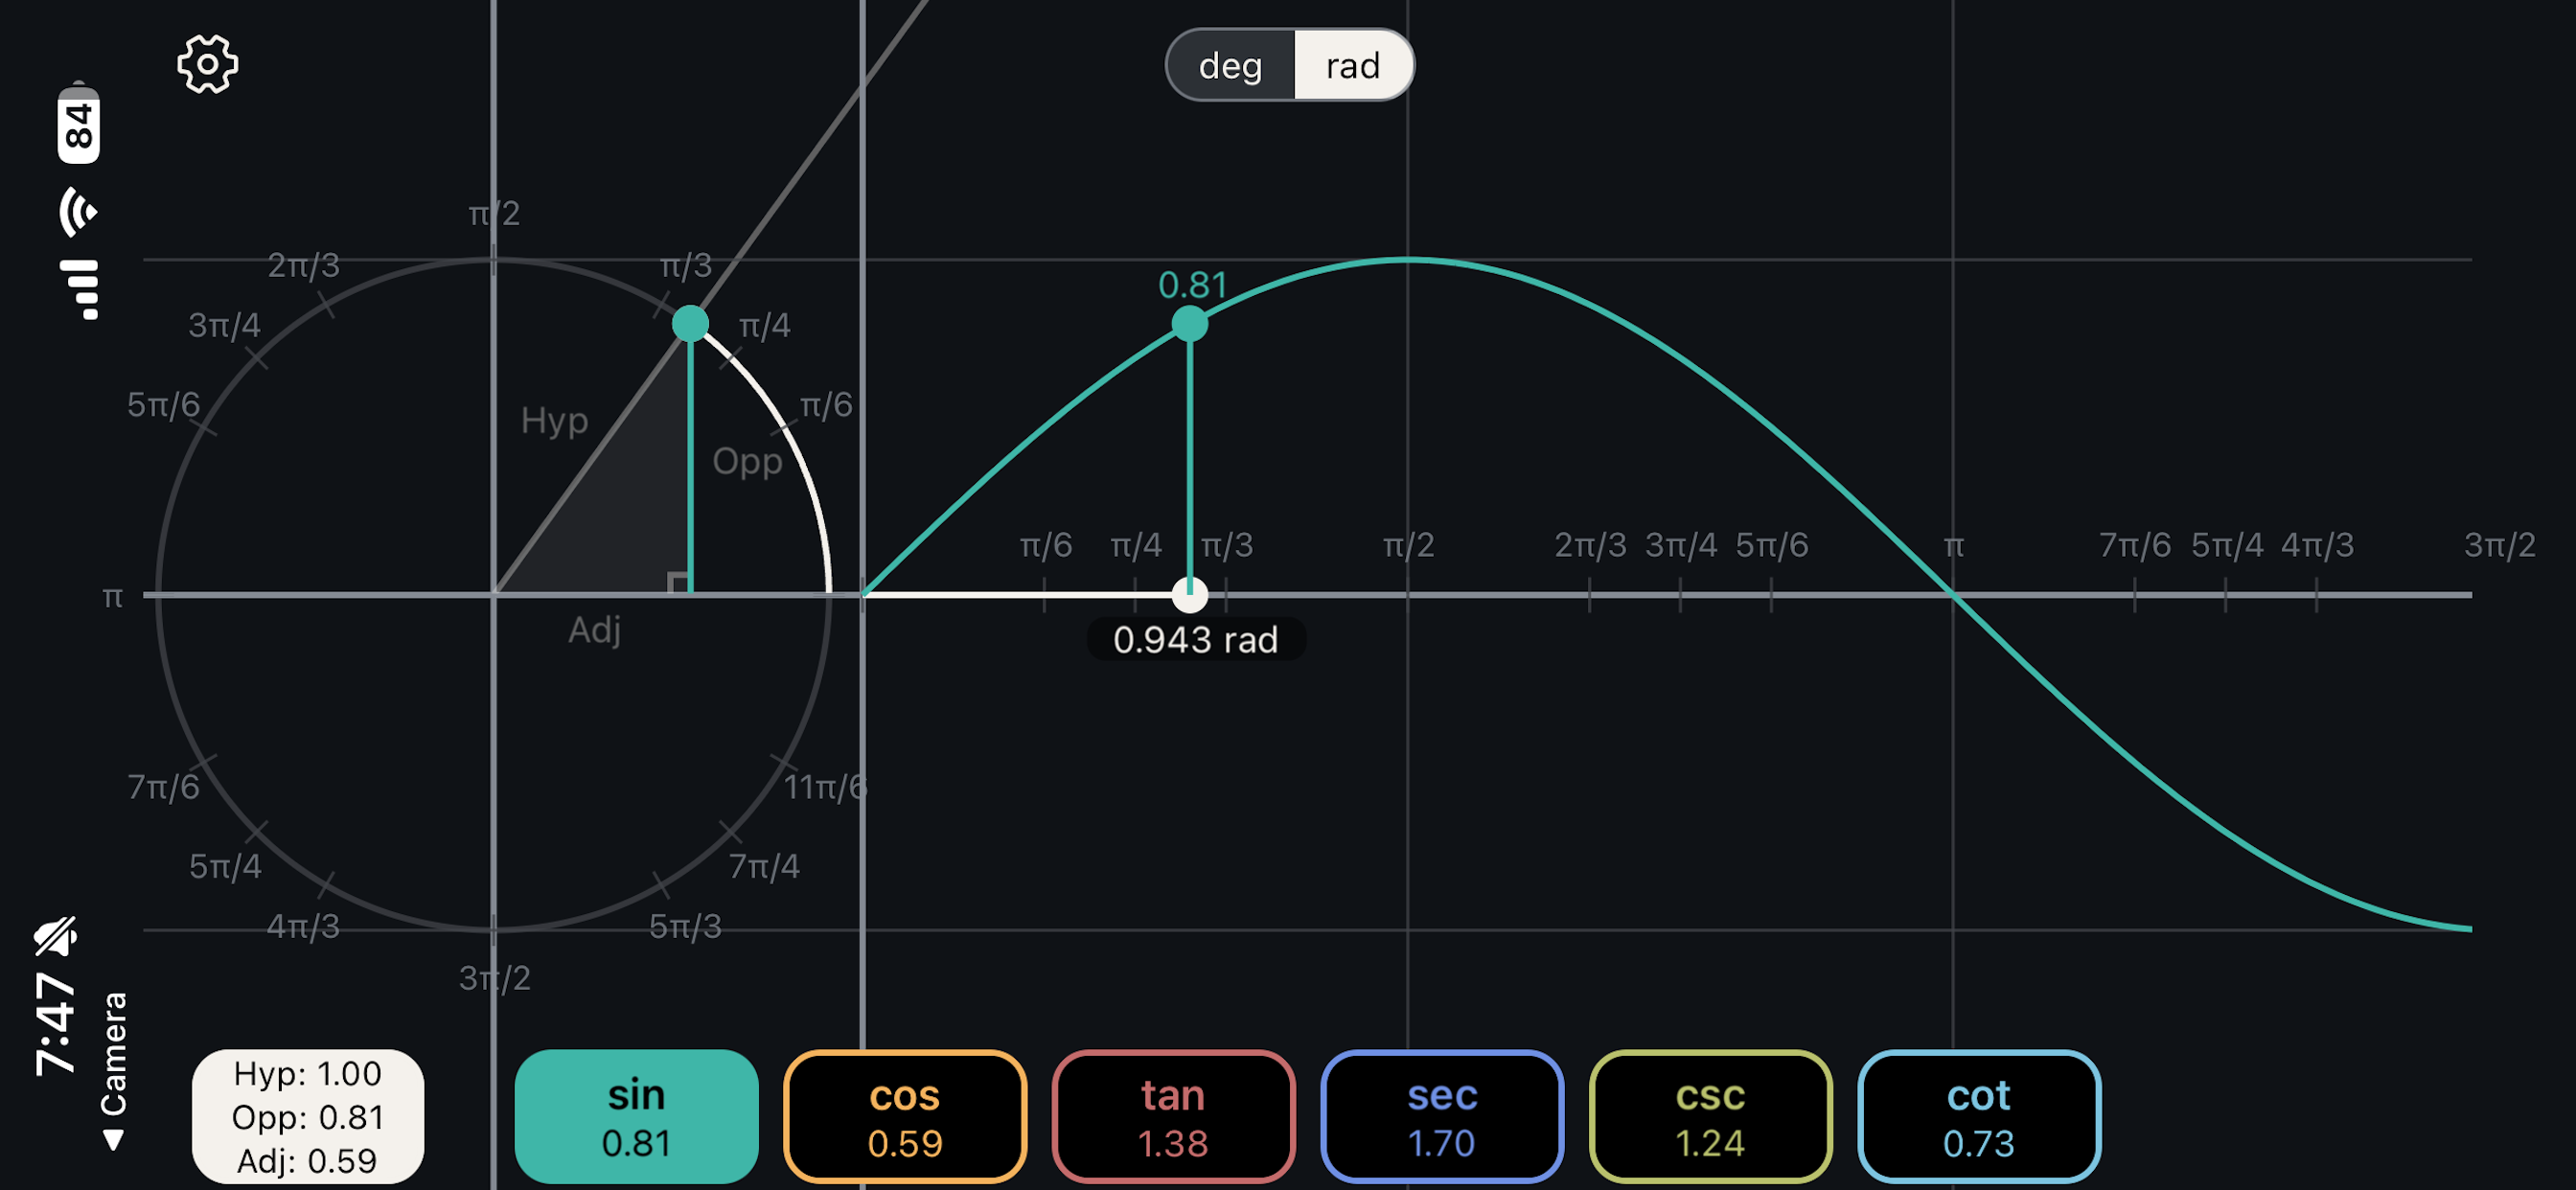
Task: Click the teal point on the sine curve
Action: [1189, 323]
